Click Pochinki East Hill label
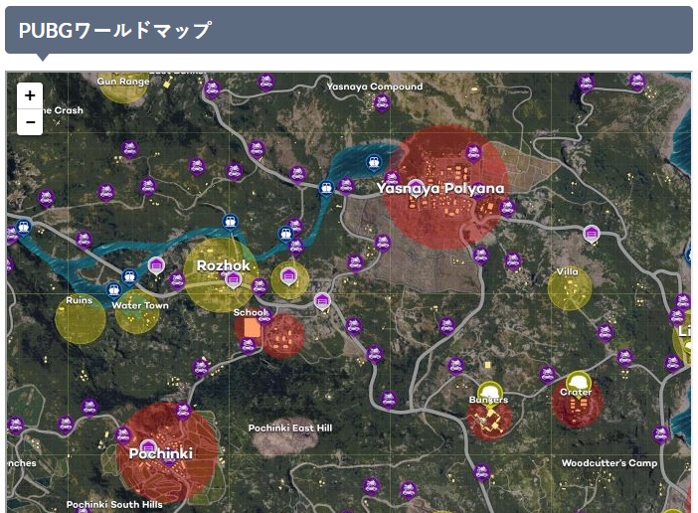698x513 pixels. (x=290, y=428)
